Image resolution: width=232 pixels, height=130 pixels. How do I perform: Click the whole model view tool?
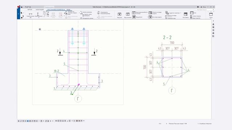tap(155, 17)
